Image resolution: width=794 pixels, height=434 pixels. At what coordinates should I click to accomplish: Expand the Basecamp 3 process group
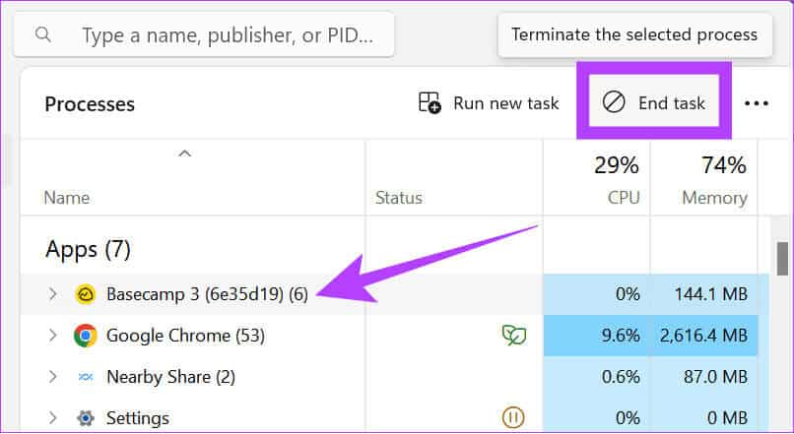[52, 294]
